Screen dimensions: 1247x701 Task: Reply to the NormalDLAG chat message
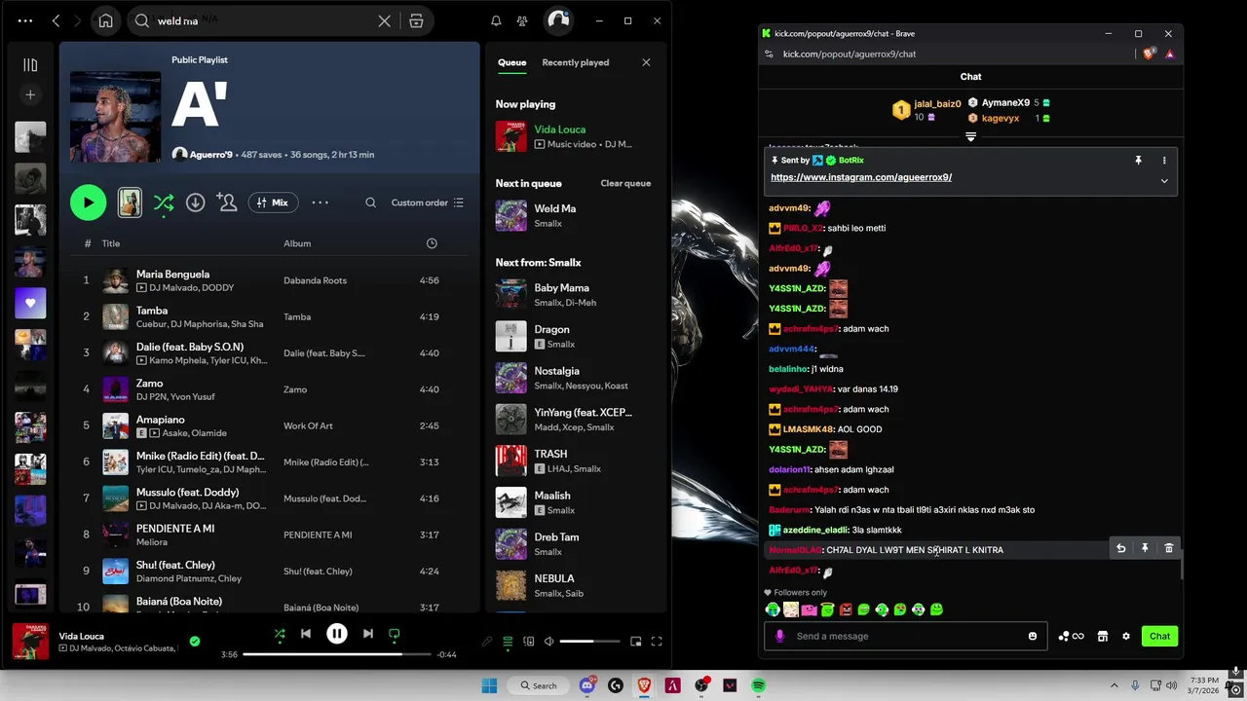[x=1120, y=549]
